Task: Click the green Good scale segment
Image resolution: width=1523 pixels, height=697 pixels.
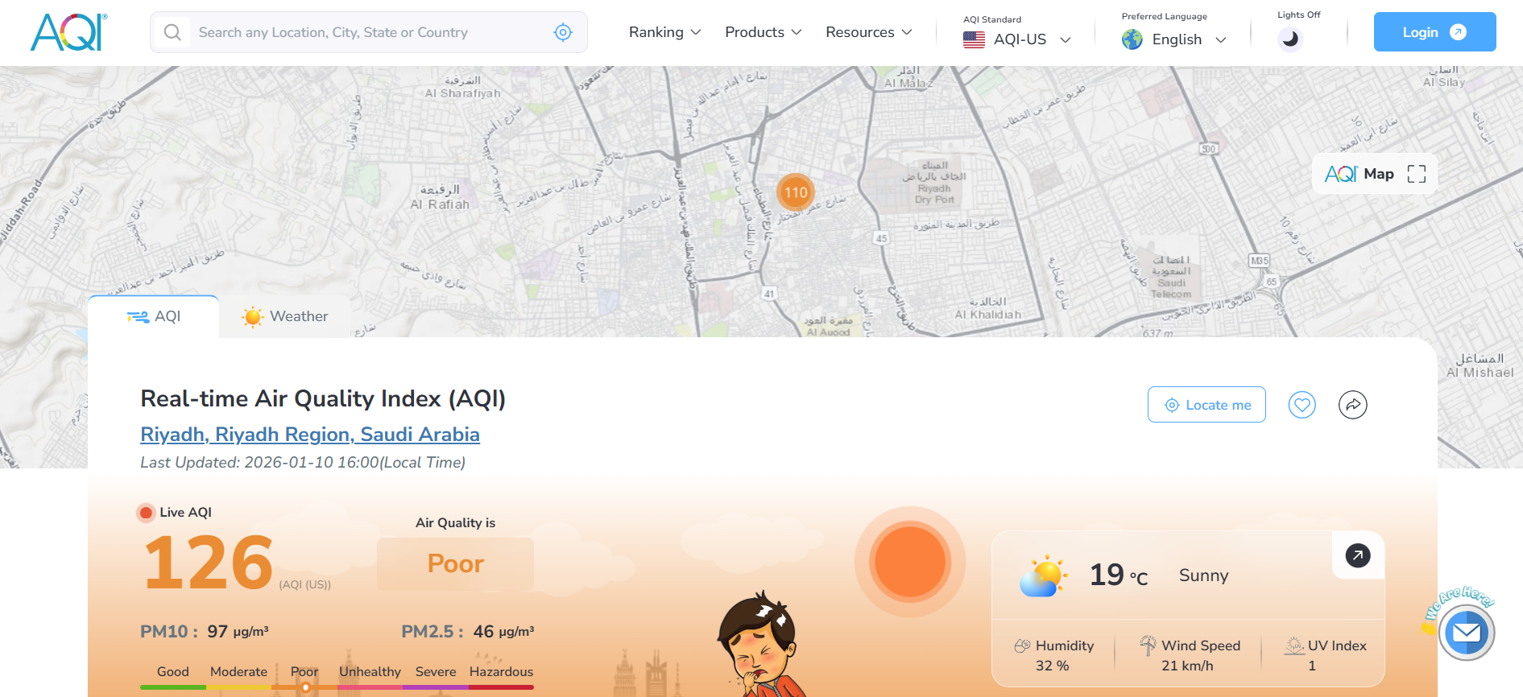Action: [x=173, y=687]
